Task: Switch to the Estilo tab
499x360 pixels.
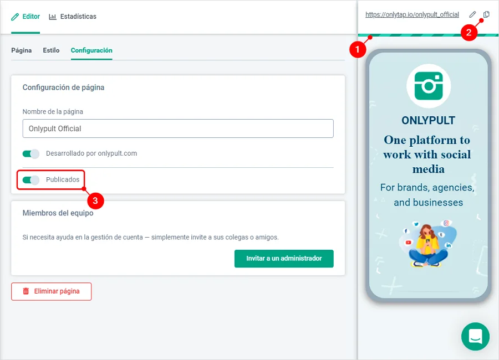Action: coord(51,50)
